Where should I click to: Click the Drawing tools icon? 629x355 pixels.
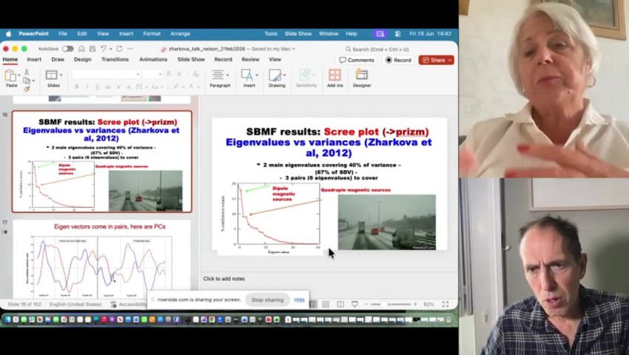coord(275,75)
